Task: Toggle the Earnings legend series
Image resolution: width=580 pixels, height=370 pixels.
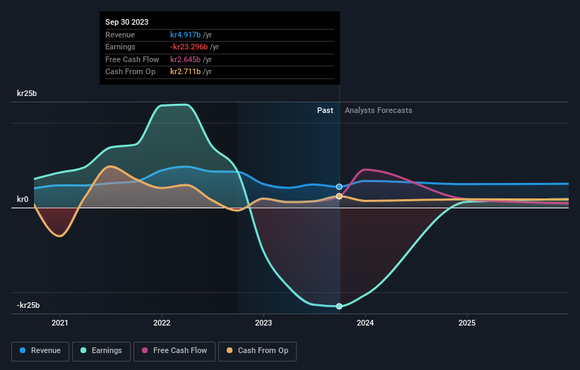Action: [101, 351]
